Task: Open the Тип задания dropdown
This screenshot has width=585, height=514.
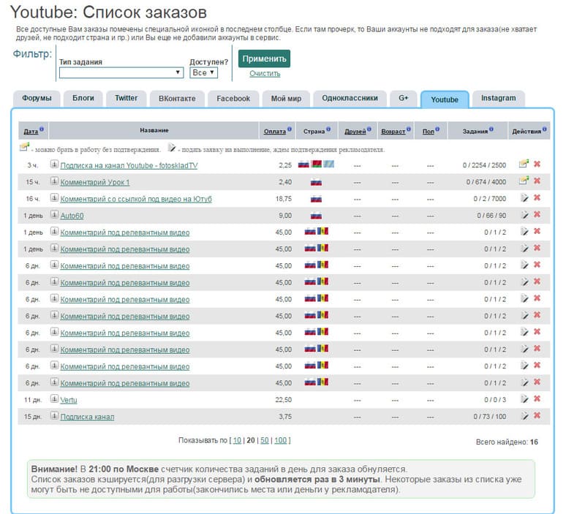Action: (121, 73)
